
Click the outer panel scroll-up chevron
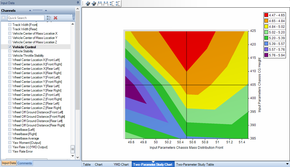78,9
